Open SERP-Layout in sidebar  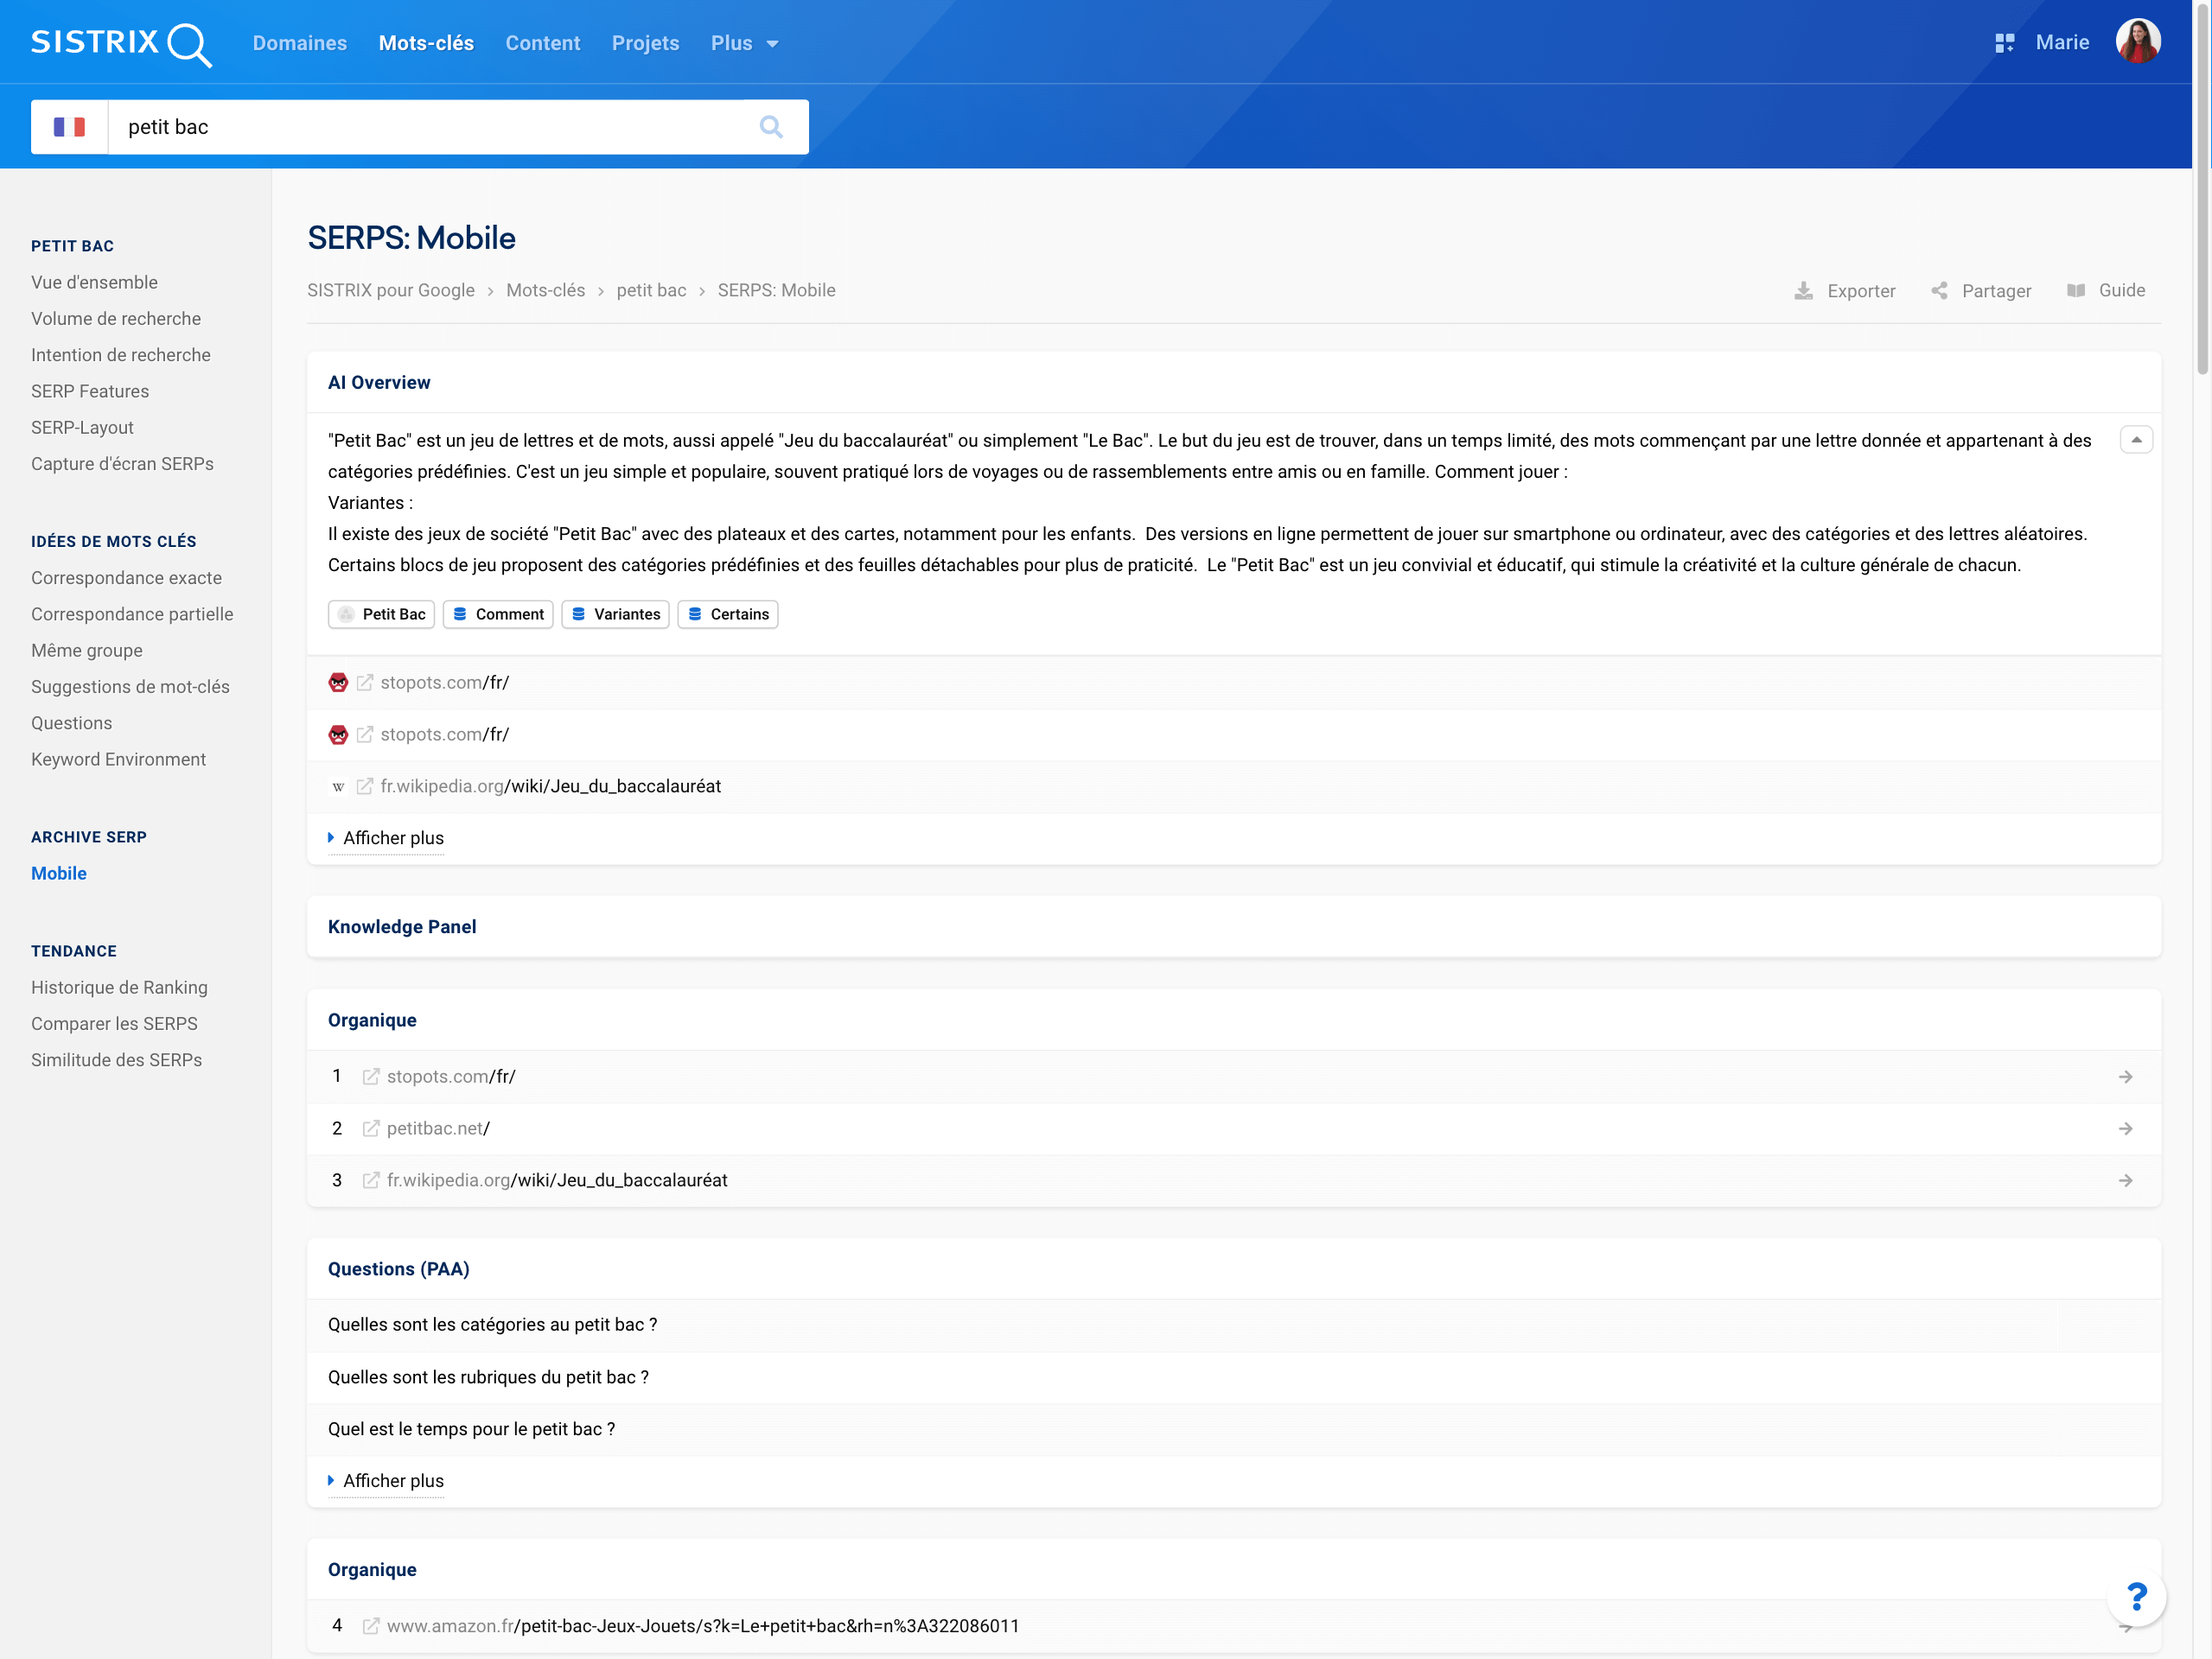[82, 428]
